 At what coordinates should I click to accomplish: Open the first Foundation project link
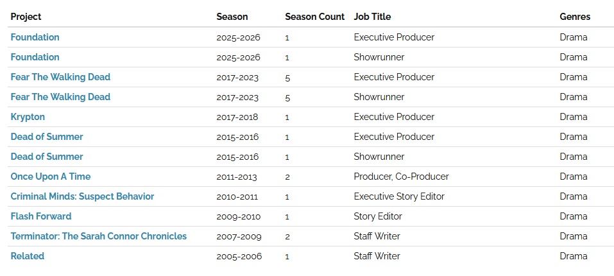[35, 37]
